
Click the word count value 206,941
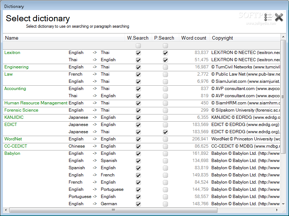tap(200, 139)
